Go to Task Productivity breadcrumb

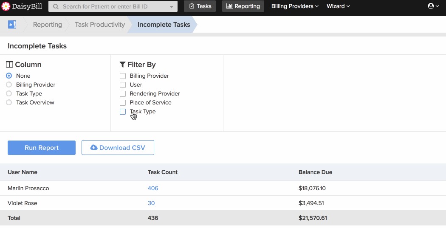click(100, 25)
